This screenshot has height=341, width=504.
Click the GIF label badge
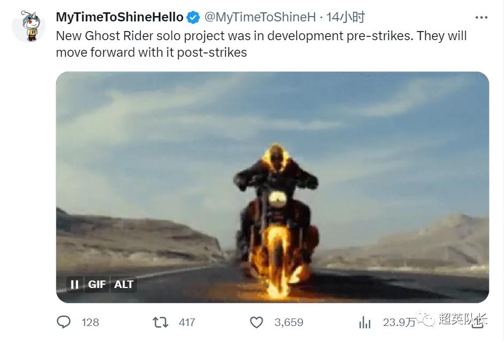pos(97,285)
